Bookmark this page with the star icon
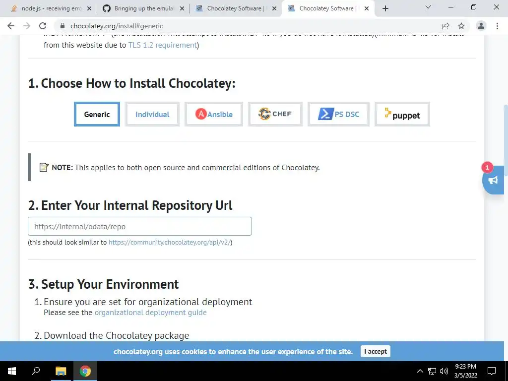 pos(461,26)
